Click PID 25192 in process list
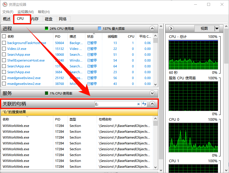The image size is (229, 173). pyautogui.click(x=59, y=78)
